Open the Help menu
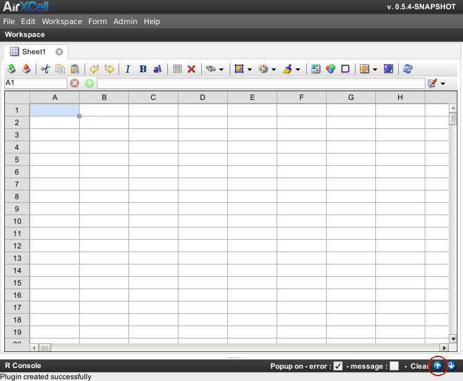This screenshot has width=463, height=381. click(152, 22)
